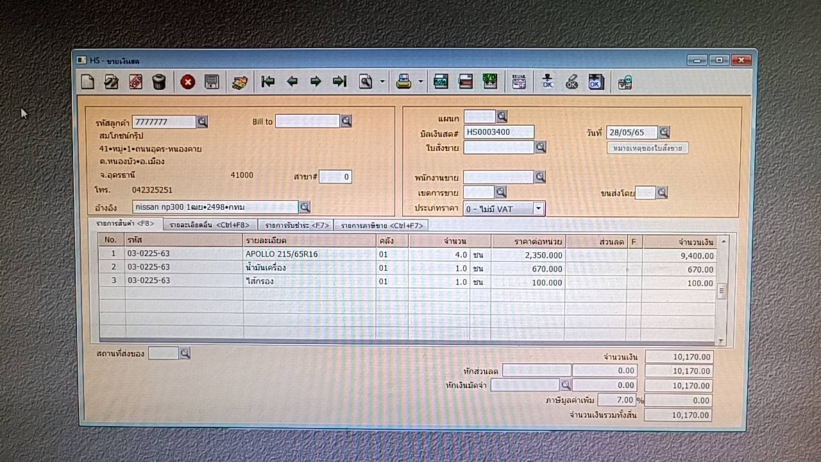Viewport: 821px width, 462px height.
Task: Select the ไส้กรอง item cell
Action: point(310,281)
